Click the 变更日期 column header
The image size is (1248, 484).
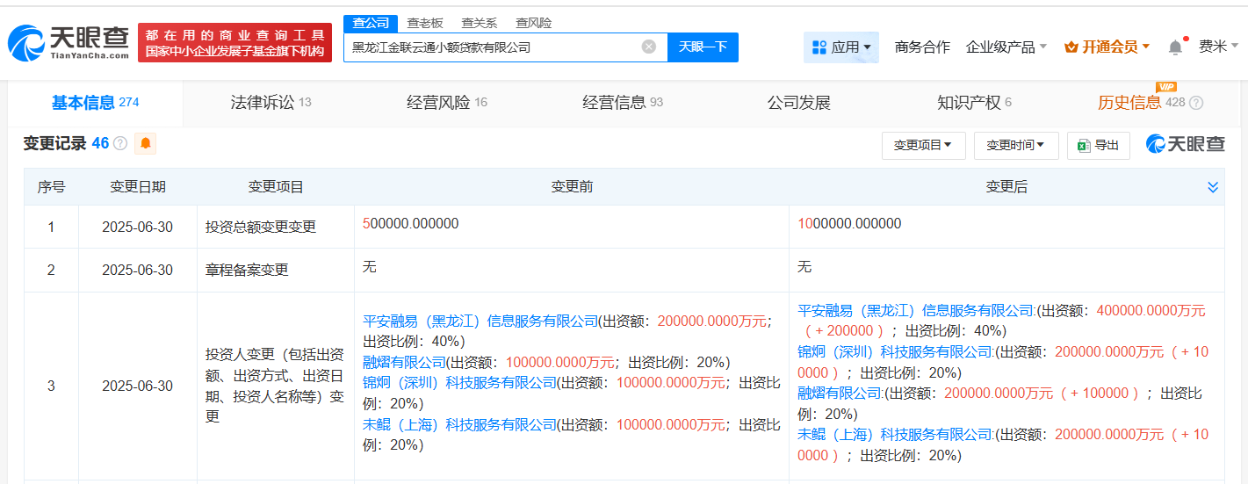click(138, 187)
